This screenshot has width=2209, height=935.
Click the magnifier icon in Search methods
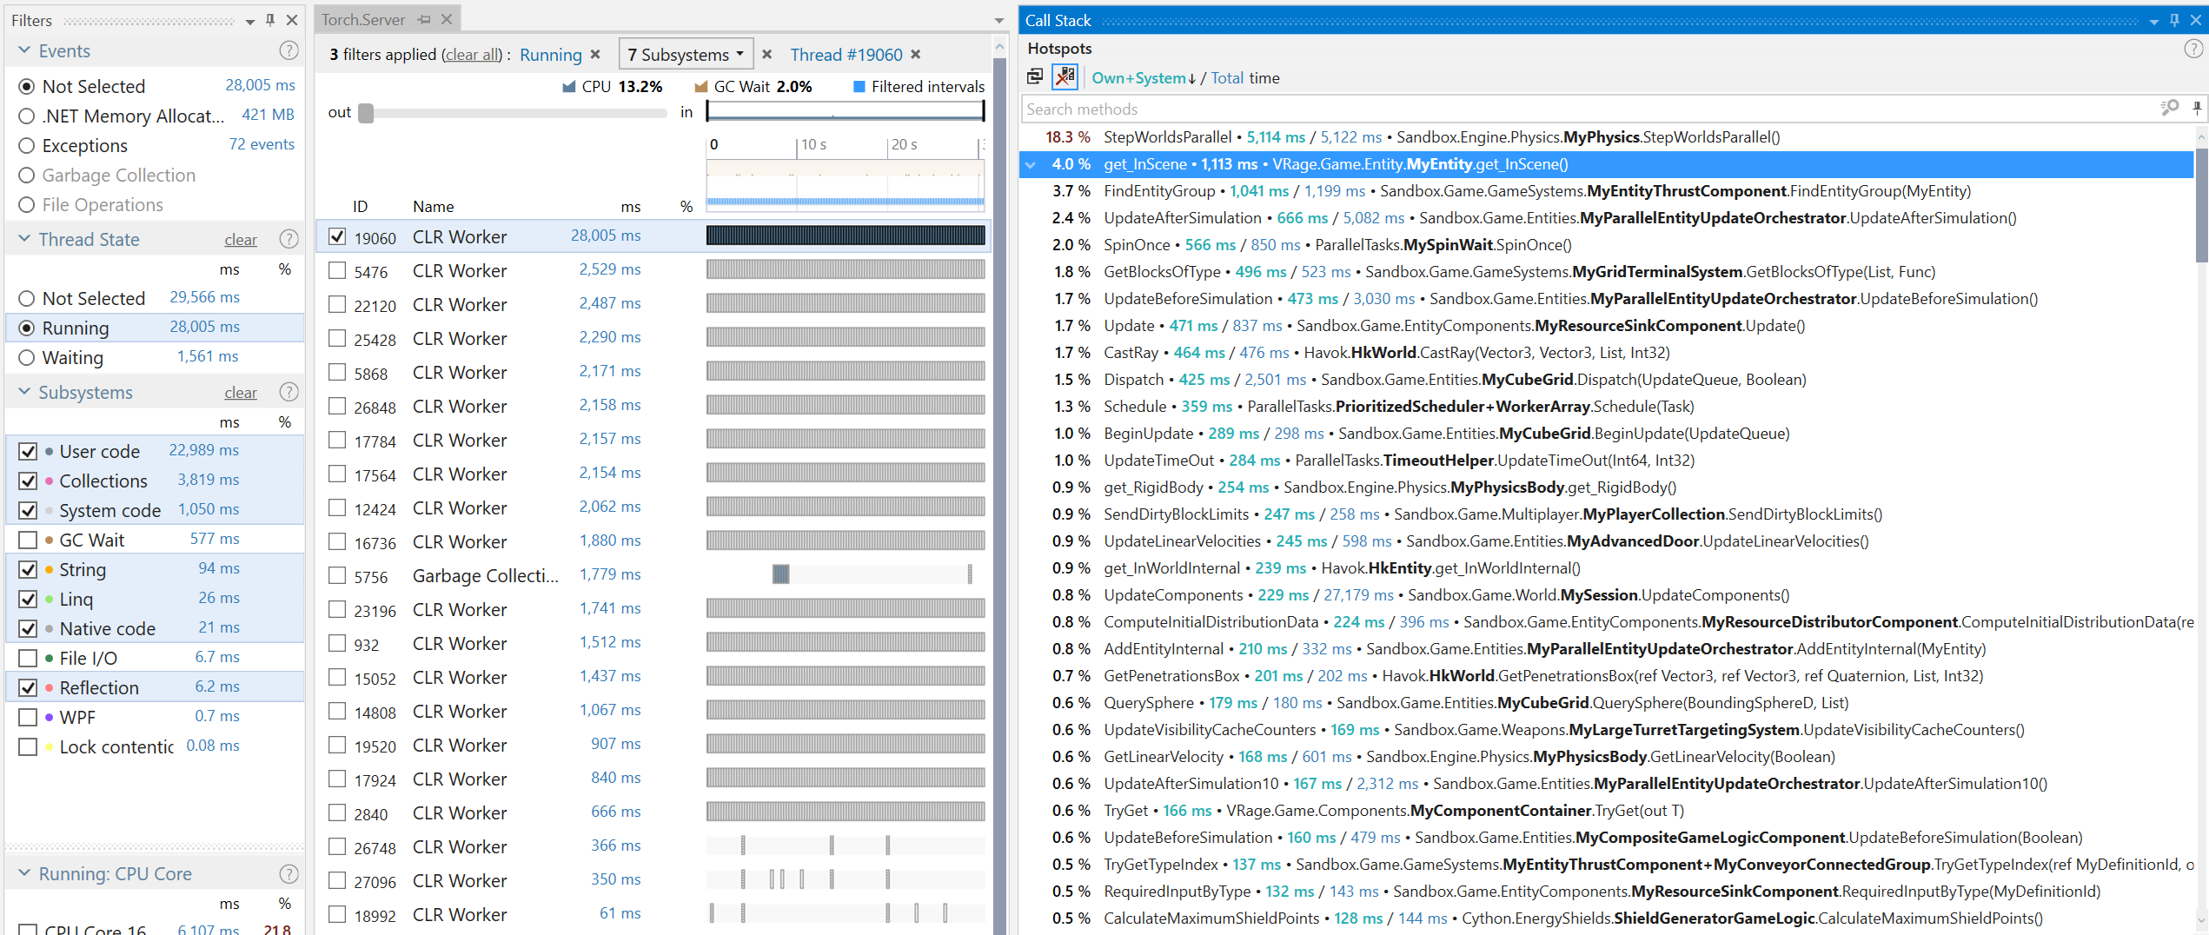coord(2170,108)
